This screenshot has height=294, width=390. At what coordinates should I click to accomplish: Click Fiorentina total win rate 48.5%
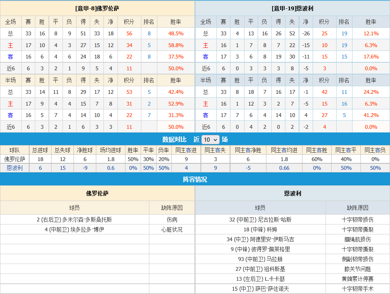[176, 34]
